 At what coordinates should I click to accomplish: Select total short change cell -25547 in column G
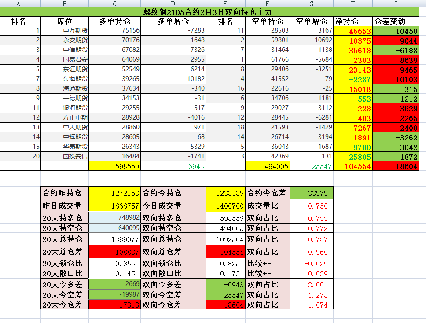[312, 166]
